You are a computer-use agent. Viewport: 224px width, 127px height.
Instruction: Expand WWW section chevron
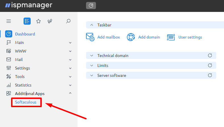[x=70, y=51]
